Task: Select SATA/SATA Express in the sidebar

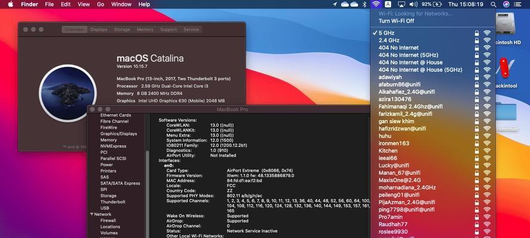Action: click(120, 183)
